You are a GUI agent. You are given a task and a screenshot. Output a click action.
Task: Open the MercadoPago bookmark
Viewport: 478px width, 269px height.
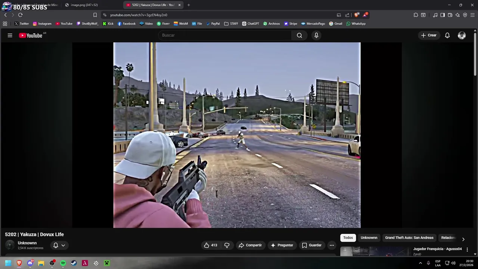point(313,24)
